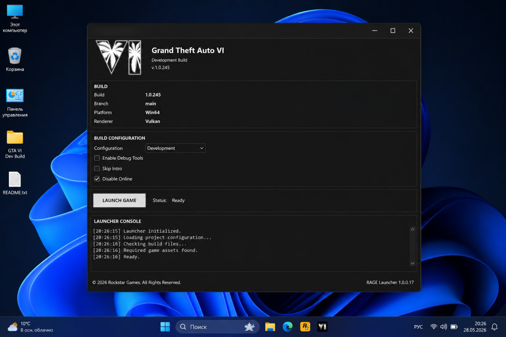Click the 'Loading project configuration...' console line
Image resolution: width=506 pixels, height=337 pixels.
click(x=167, y=237)
